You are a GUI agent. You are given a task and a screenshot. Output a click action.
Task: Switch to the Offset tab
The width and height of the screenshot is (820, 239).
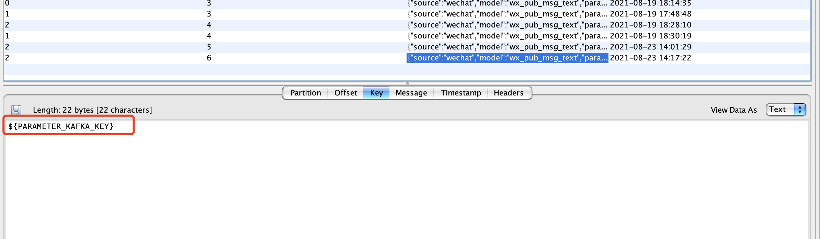345,93
